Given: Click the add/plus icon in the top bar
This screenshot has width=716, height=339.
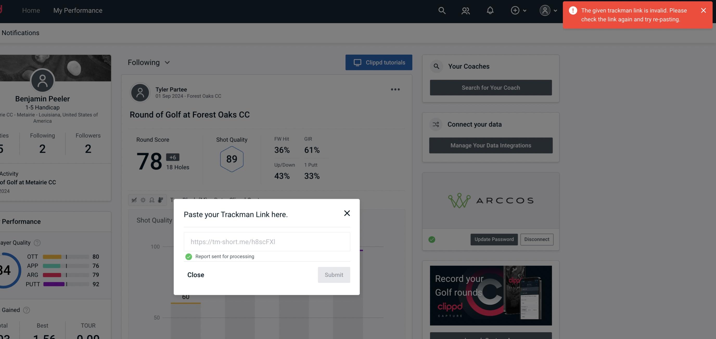Looking at the screenshot, I should point(515,10).
